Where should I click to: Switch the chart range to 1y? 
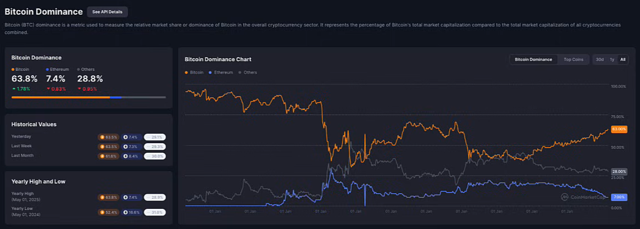[x=612, y=59]
